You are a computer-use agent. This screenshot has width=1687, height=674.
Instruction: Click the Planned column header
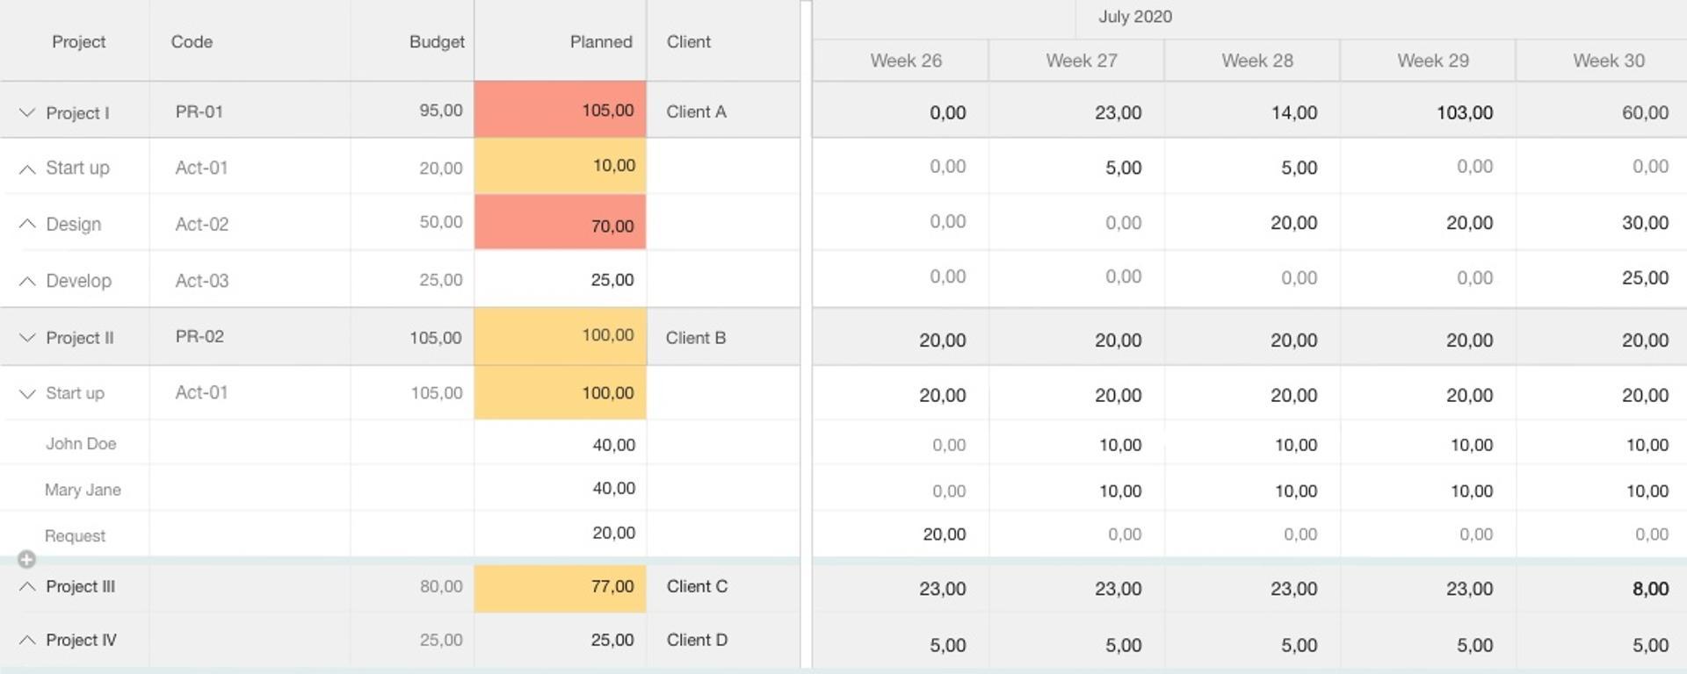click(x=600, y=42)
